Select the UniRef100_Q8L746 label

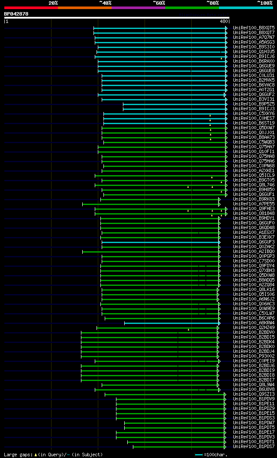click(254, 185)
